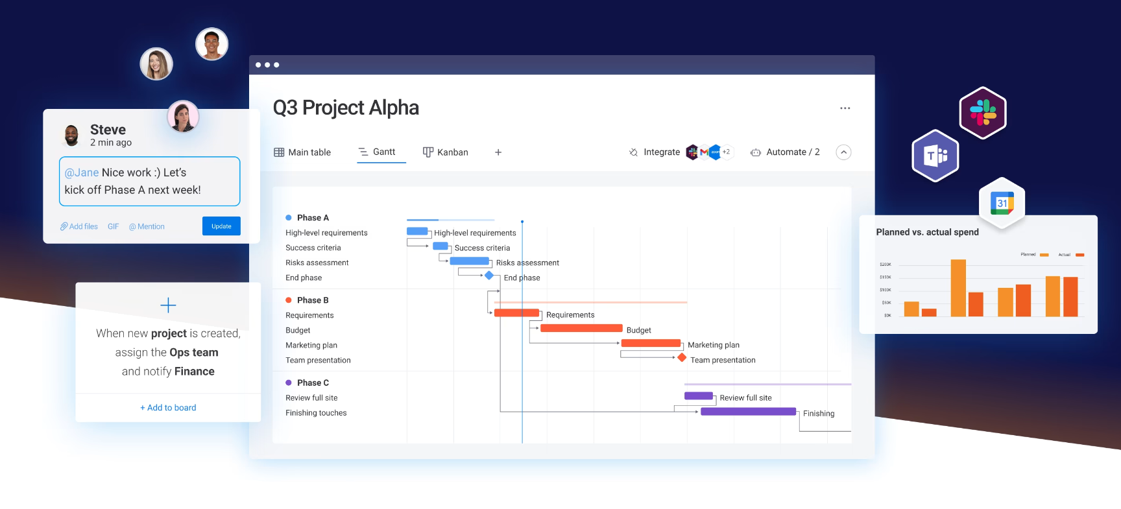Image resolution: width=1121 pixels, height=509 pixels.
Task: Click the large plus icon on automation card
Action: click(x=168, y=305)
